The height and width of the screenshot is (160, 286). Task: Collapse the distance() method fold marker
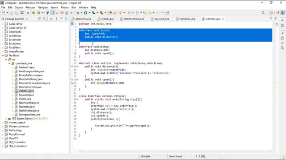77,66
